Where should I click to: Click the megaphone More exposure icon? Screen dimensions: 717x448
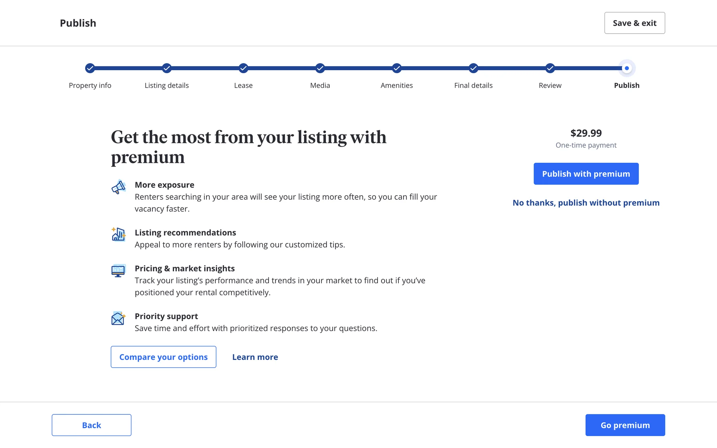118,187
